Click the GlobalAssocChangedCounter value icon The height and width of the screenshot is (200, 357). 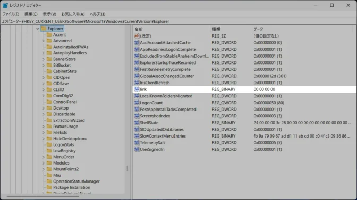[x=137, y=76]
